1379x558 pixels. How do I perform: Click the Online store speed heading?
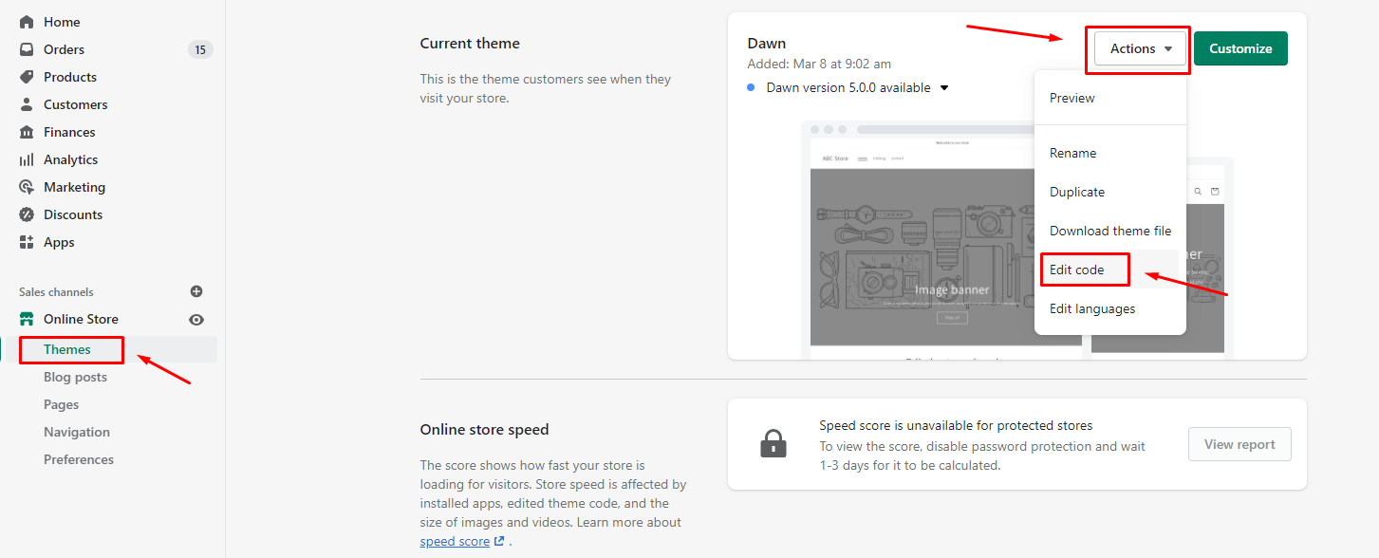[485, 429]
